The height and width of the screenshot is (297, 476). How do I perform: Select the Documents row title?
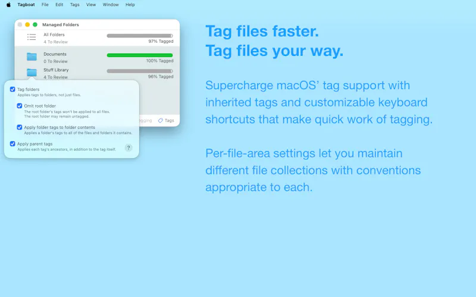[x=55, y=54]
